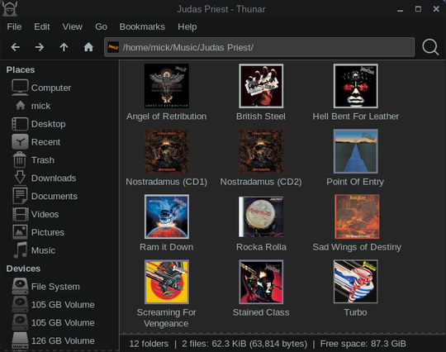Select Point Of Entry folder

pos(355,158)
